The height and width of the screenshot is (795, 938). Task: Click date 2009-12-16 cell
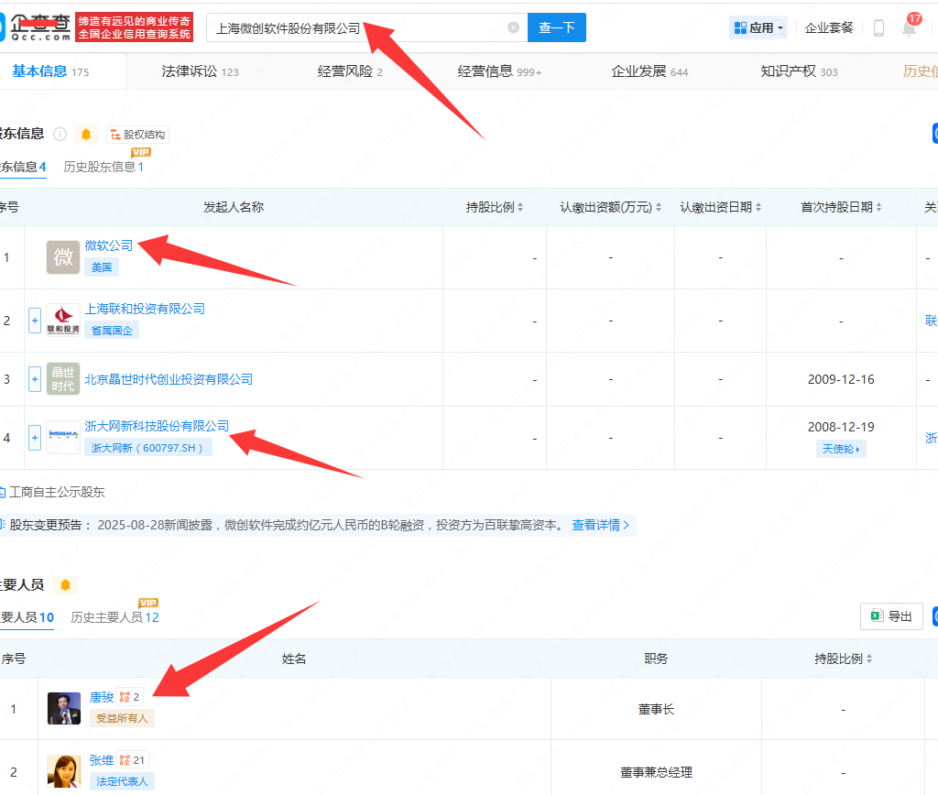click(841, 379)
